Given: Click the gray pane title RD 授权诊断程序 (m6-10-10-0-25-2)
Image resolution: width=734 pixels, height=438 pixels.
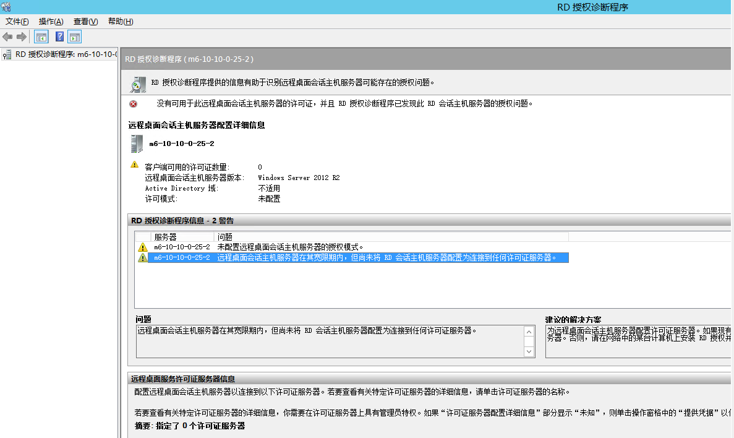Looking at the screenshot, I should point(189,59).
